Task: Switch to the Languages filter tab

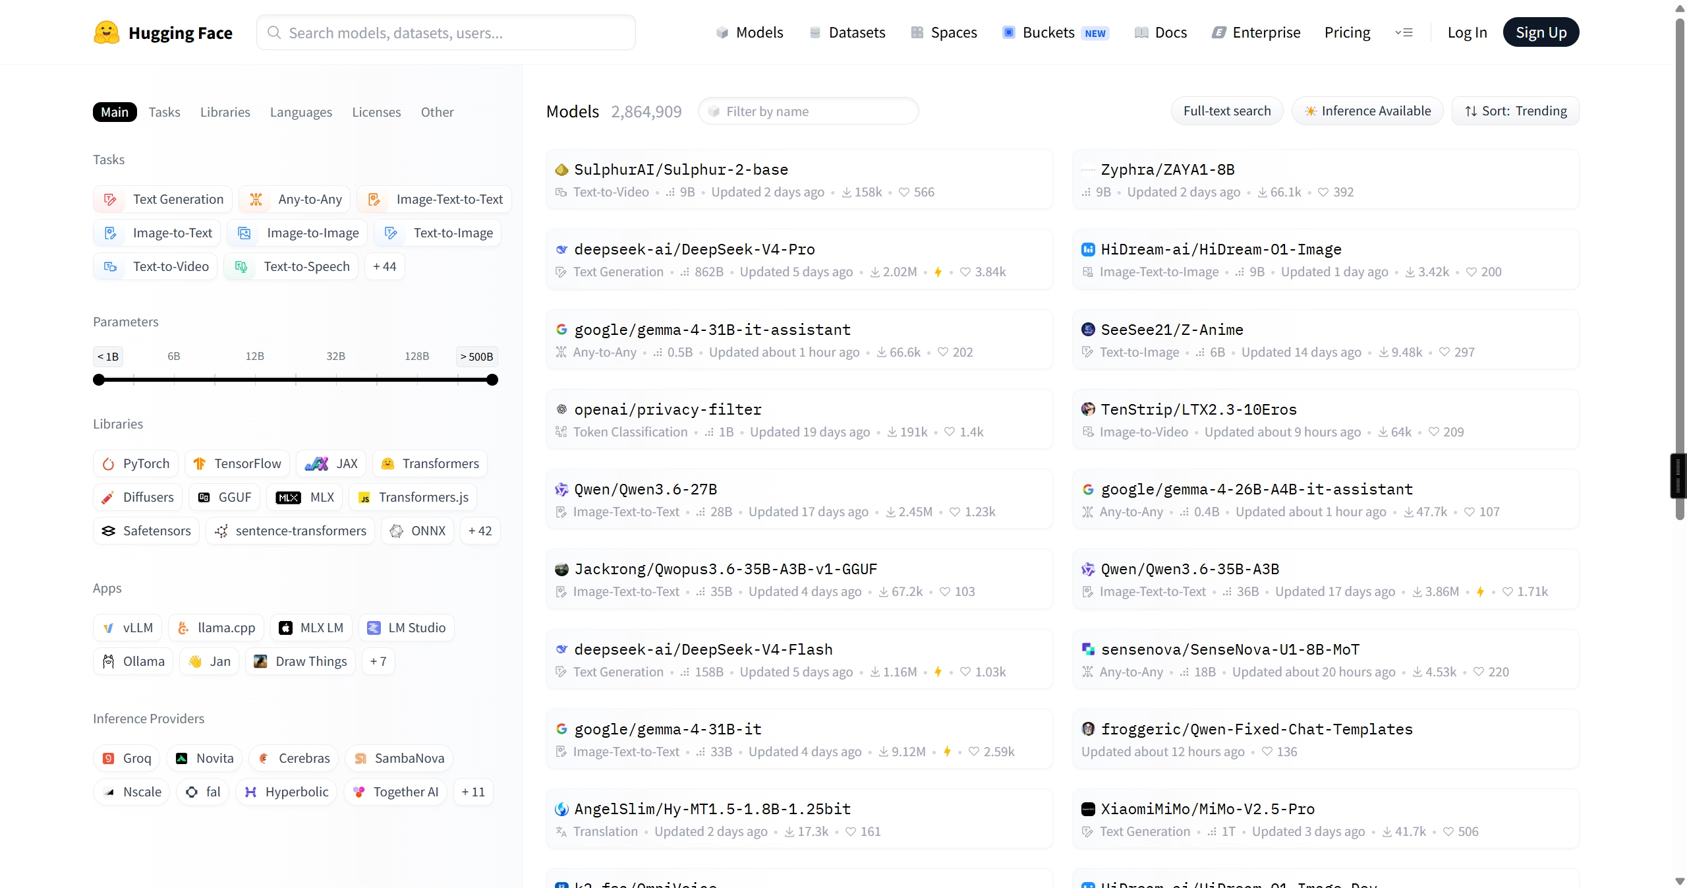Action: 301,112
